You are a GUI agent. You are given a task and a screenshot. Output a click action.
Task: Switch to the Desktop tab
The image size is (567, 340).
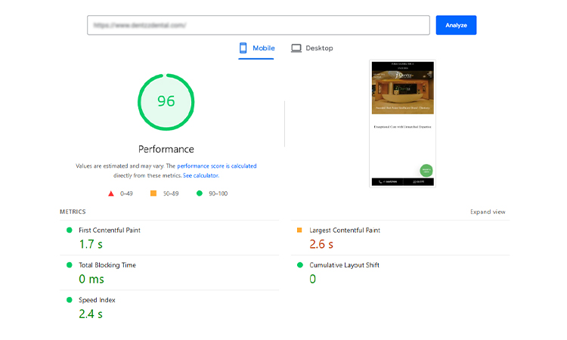312,48
